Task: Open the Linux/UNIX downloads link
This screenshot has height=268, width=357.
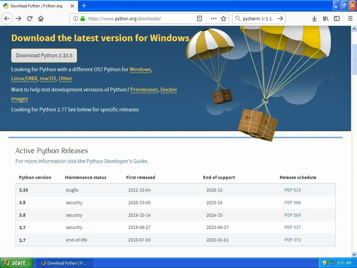Action: pyautogui.click(x=24, y=79)
